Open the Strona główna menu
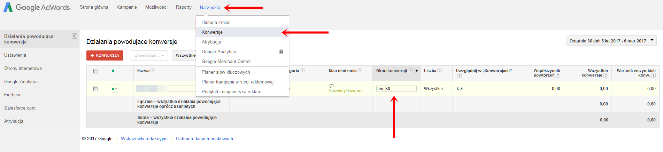The height and width of the screenshot is (152, 663). coord(94,7)
